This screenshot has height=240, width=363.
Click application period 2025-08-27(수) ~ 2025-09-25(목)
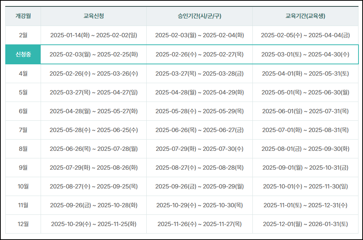[x=94, y=186]
